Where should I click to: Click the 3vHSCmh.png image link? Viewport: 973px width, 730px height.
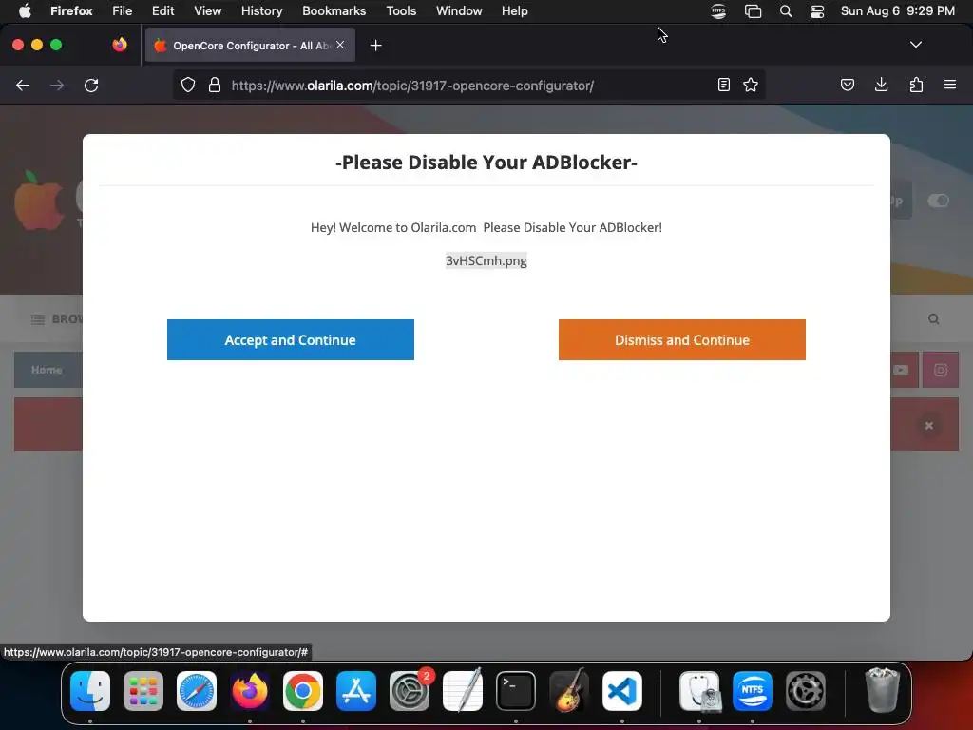pos(486,260)
